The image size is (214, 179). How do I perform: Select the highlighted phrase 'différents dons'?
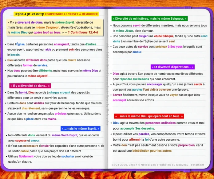(x=36, y=60)
